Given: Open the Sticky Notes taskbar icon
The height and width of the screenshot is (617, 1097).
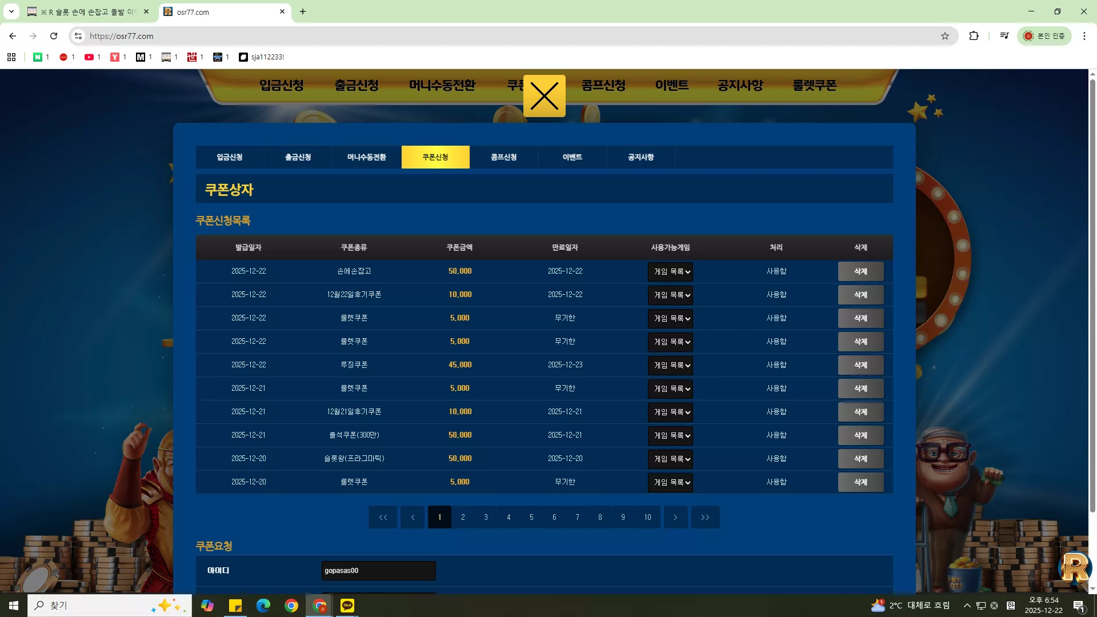Looking at the screenshot, I should pyautogui.click(x=235, y=606).
